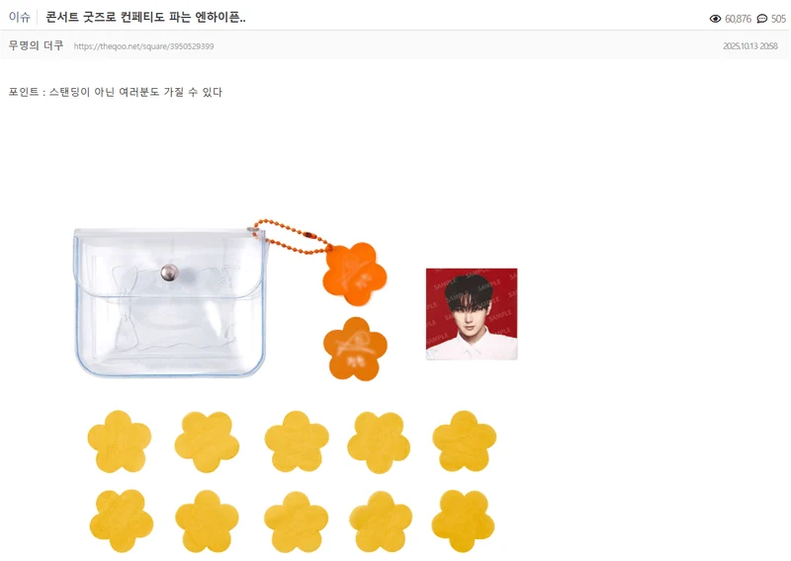
Task: Click the body text starting with 포인트
Action: pyautogui.click(x=116, y=92)
